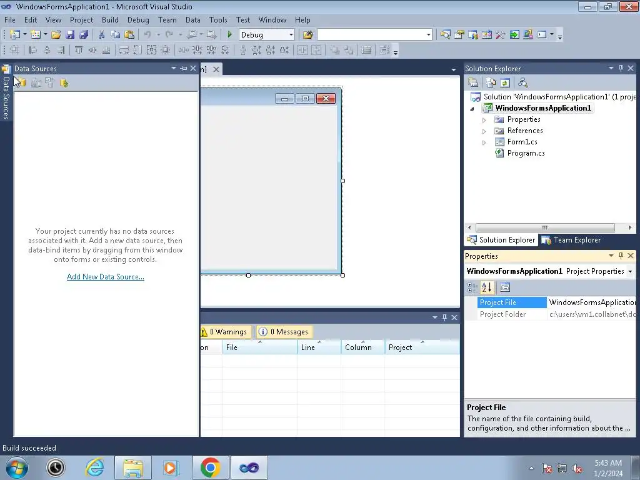Click the Find in Files icon beside Debug
Viewport: 640px width, 480px height.
pos(307,35)
